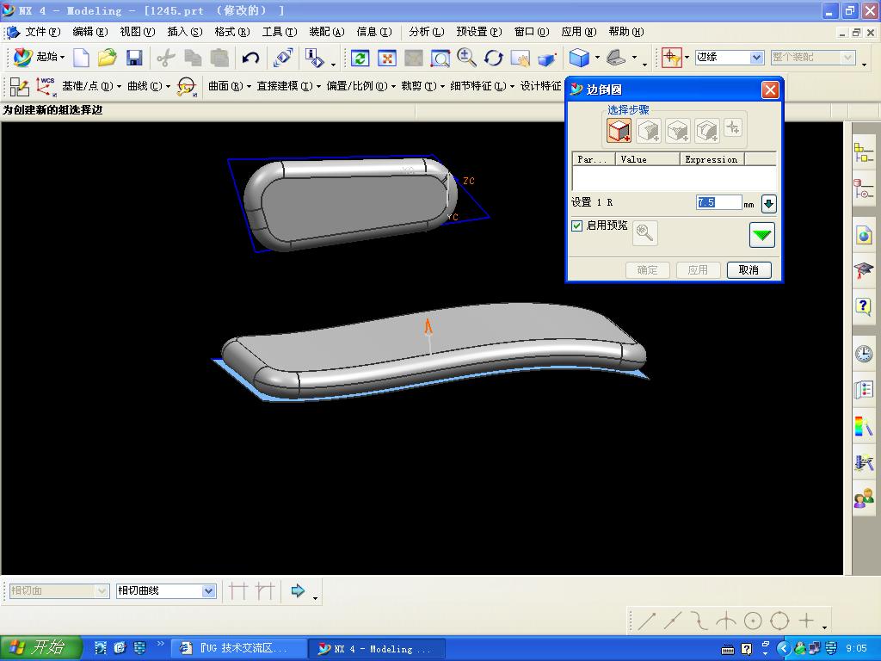Click the Sketch icon in toolbar
The height and width of the screenshot is (661, 881).
[19, 87]
